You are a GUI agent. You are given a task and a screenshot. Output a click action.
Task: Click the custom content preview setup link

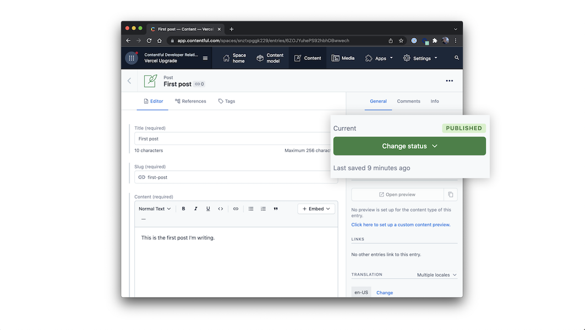[x=401, y=225]
